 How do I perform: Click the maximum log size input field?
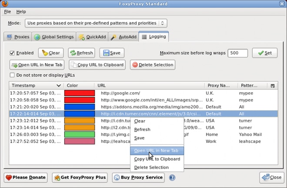click(237, 53)
